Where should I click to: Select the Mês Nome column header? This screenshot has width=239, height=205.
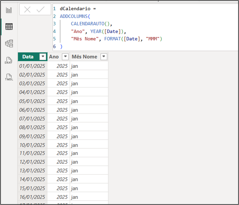[x=89, y=57]
